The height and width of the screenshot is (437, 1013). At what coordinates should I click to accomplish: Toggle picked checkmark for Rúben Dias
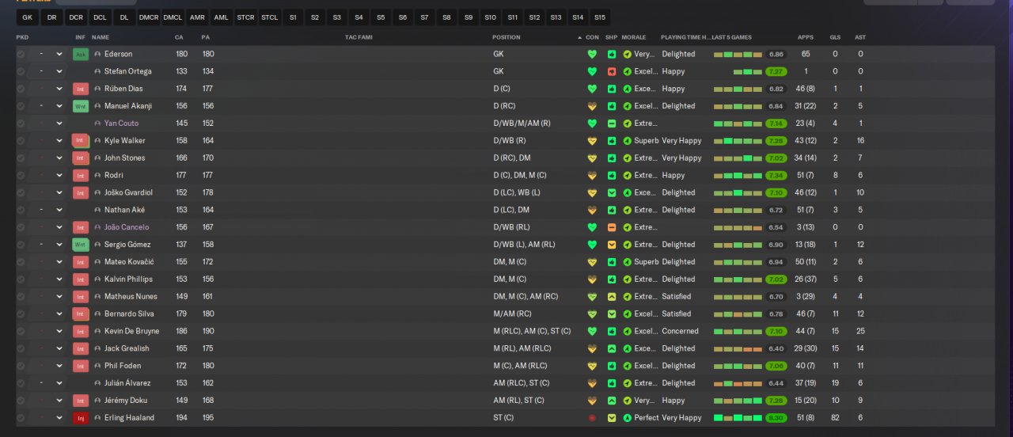(21, 89)
